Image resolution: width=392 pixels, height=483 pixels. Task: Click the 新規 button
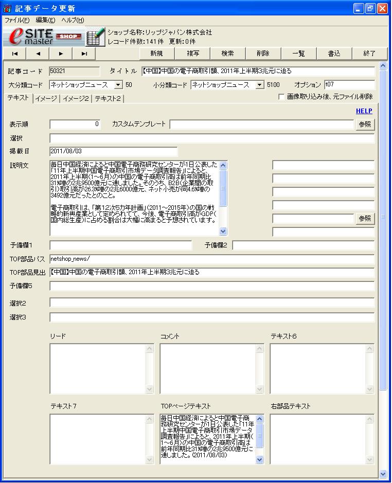coord(156,53)
